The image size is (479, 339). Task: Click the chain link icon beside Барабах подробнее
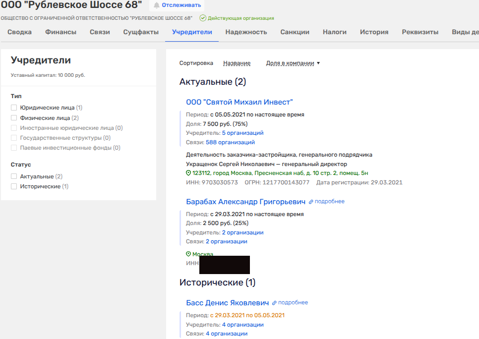[311, 202]
